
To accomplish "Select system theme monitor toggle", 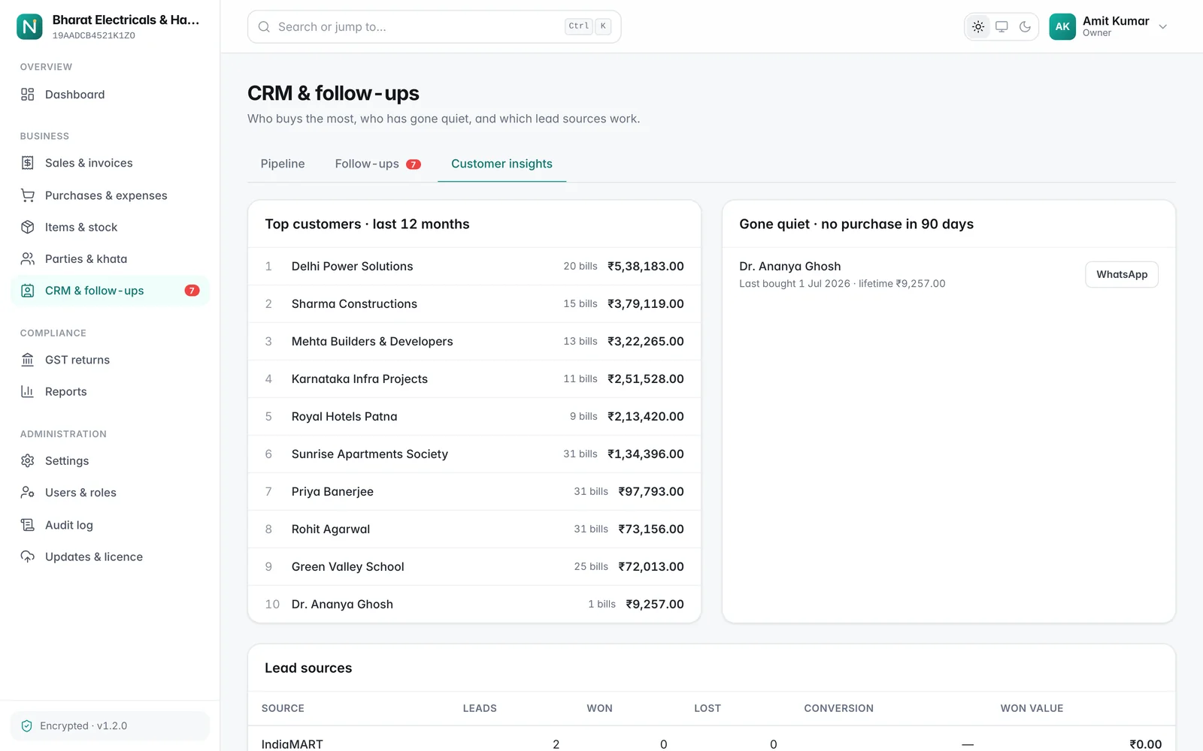I will coord(1001,26).
